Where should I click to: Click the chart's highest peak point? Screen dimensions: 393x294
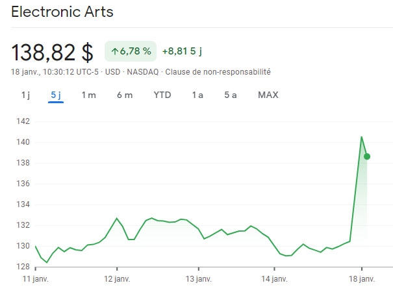[361, 137]
